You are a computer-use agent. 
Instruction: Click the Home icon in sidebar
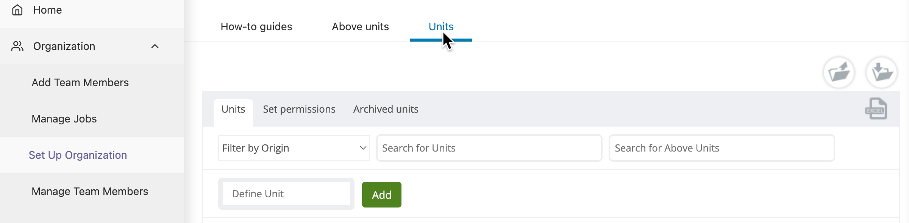click(x=17, y=10)
